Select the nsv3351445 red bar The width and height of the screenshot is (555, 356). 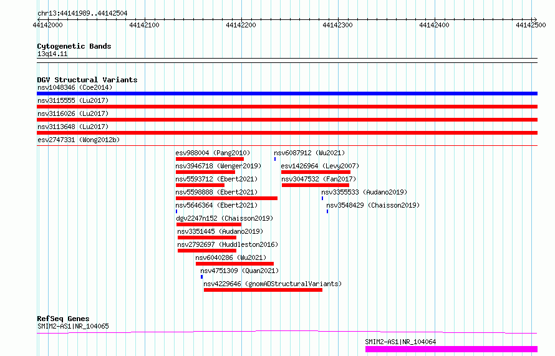coord(206,238)
